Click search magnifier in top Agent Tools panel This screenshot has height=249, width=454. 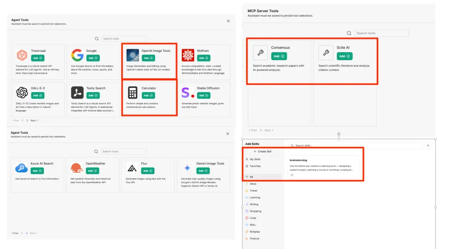tap(97, 39)
